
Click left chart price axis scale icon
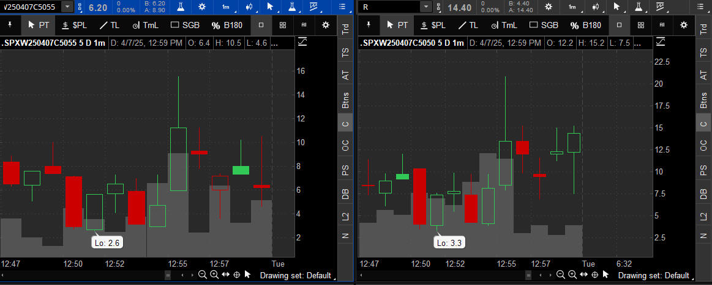302,42
